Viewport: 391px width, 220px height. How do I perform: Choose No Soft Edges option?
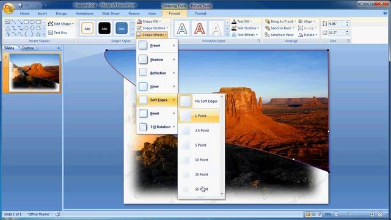[x=199, y=101]
